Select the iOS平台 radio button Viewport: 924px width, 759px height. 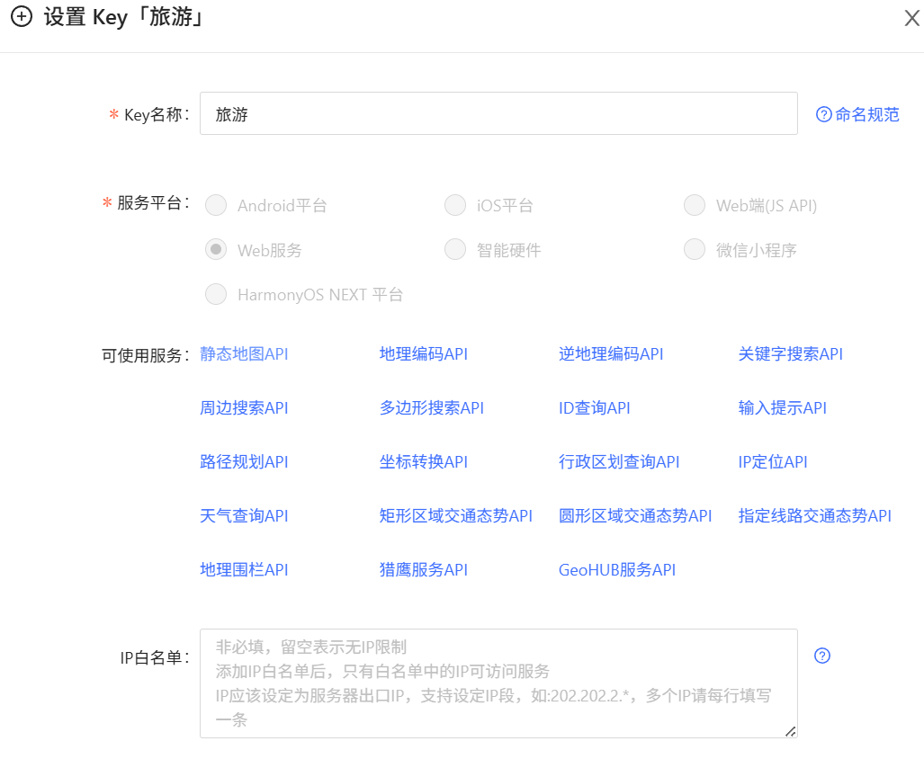[x=455, y=206]
